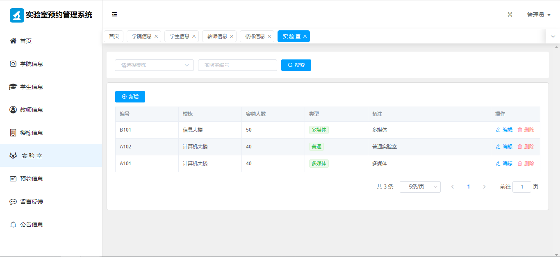The image size is (560, 257).
Task: Click the 公告信息 bell icon
Action: (x=13, y=225)
